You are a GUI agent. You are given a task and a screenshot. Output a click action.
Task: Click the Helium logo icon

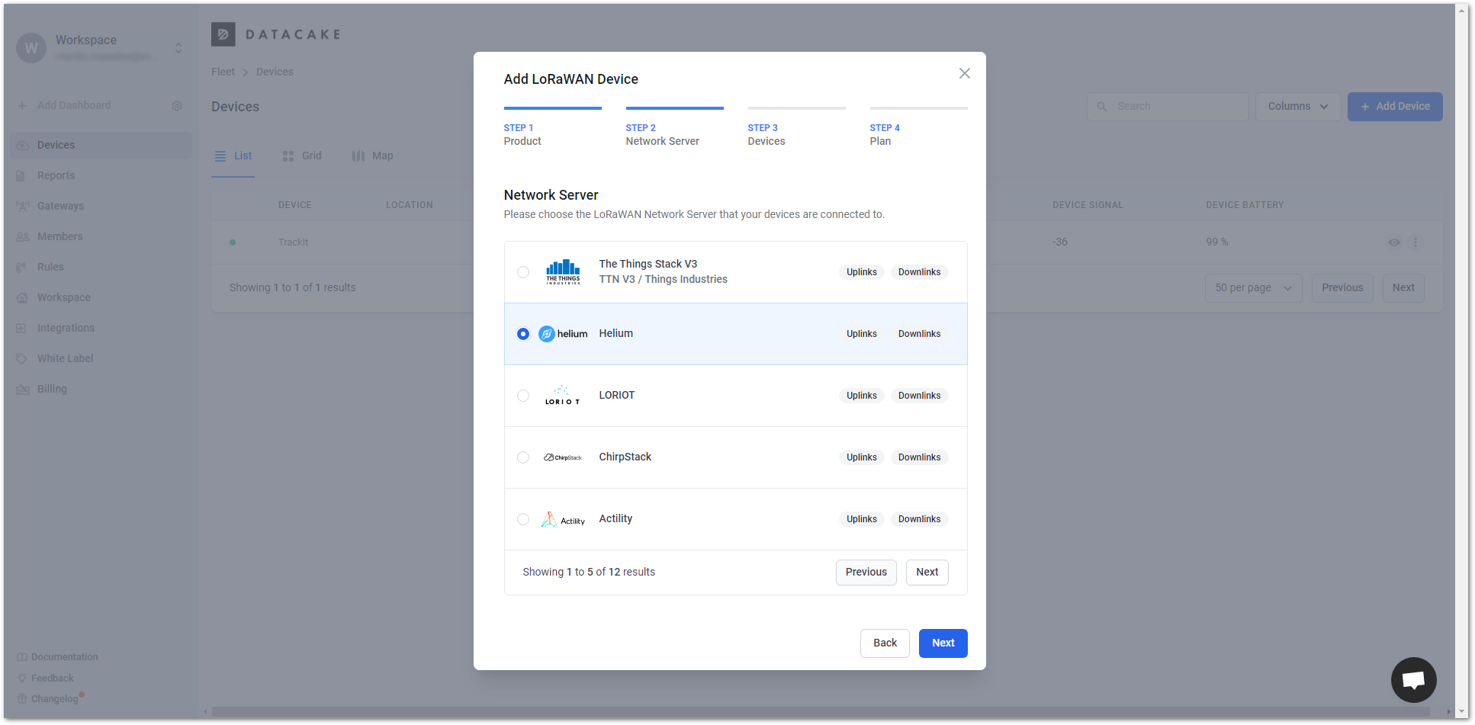pos(562,334)
